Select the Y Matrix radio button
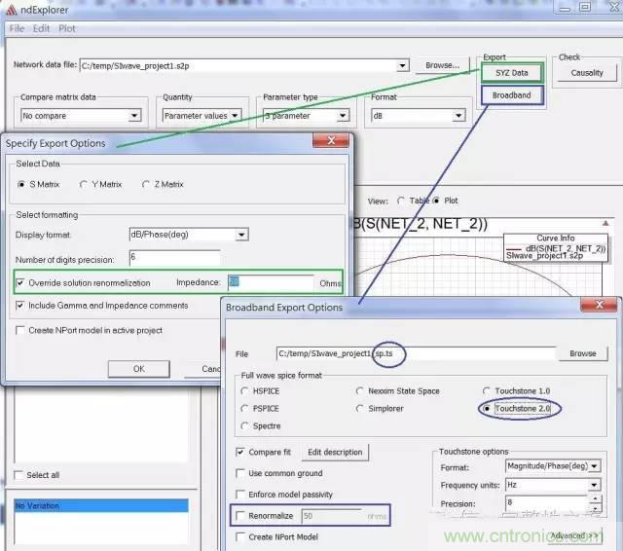The image size is (623, 551). pos(86,184)
